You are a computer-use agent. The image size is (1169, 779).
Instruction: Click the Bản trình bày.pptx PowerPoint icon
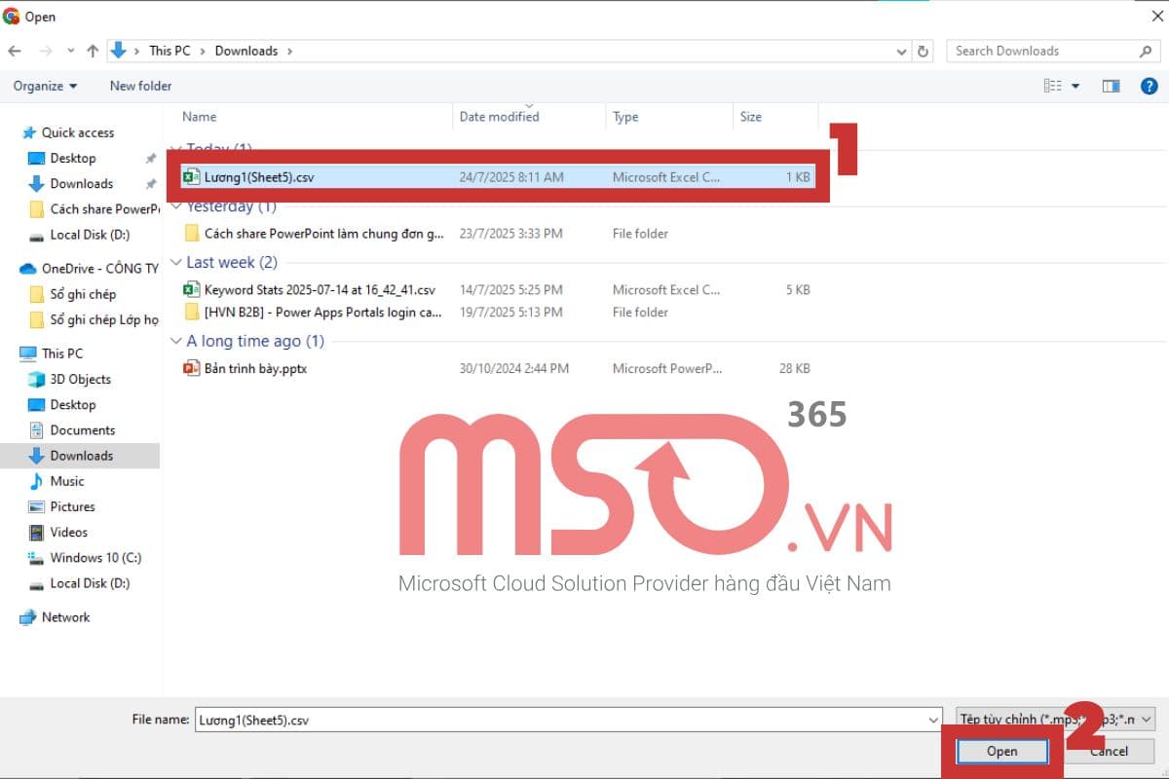pos(191,369)
